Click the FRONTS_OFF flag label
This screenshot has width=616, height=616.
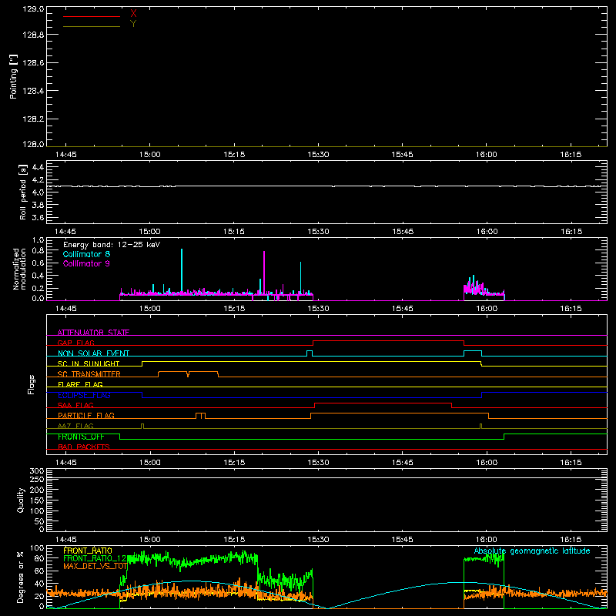point(81,437)
